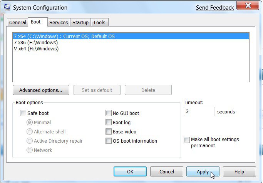Click the Cancel button

(x=167, y=171)
